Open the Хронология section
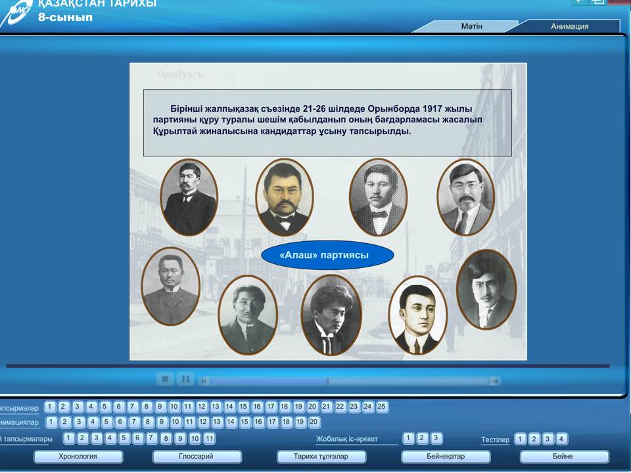 pyautogui.click(x=78, y=457)
